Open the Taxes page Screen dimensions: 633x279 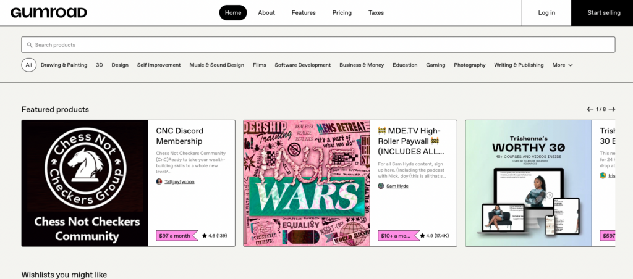coord(376,12)
